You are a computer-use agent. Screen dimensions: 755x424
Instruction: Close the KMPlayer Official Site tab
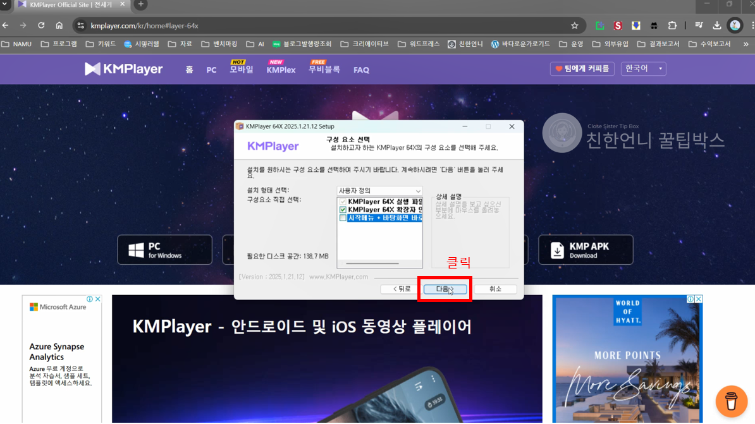tap(122, 4)
